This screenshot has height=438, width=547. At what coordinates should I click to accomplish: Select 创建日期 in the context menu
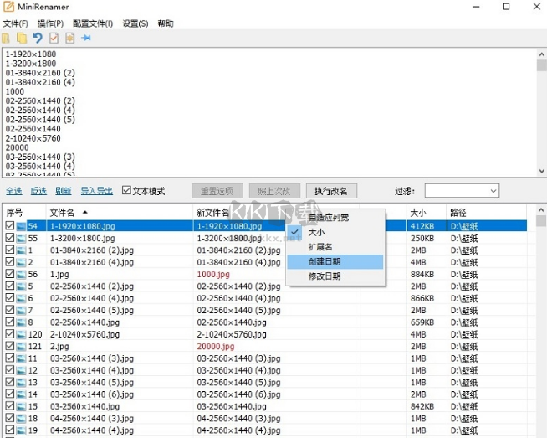(x=325, y=261)
